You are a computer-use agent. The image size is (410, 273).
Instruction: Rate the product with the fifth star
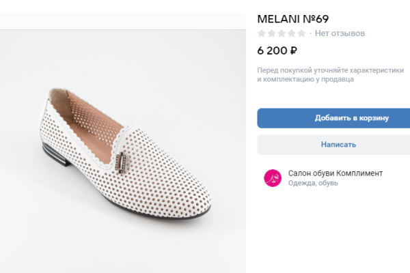point(301,33)
